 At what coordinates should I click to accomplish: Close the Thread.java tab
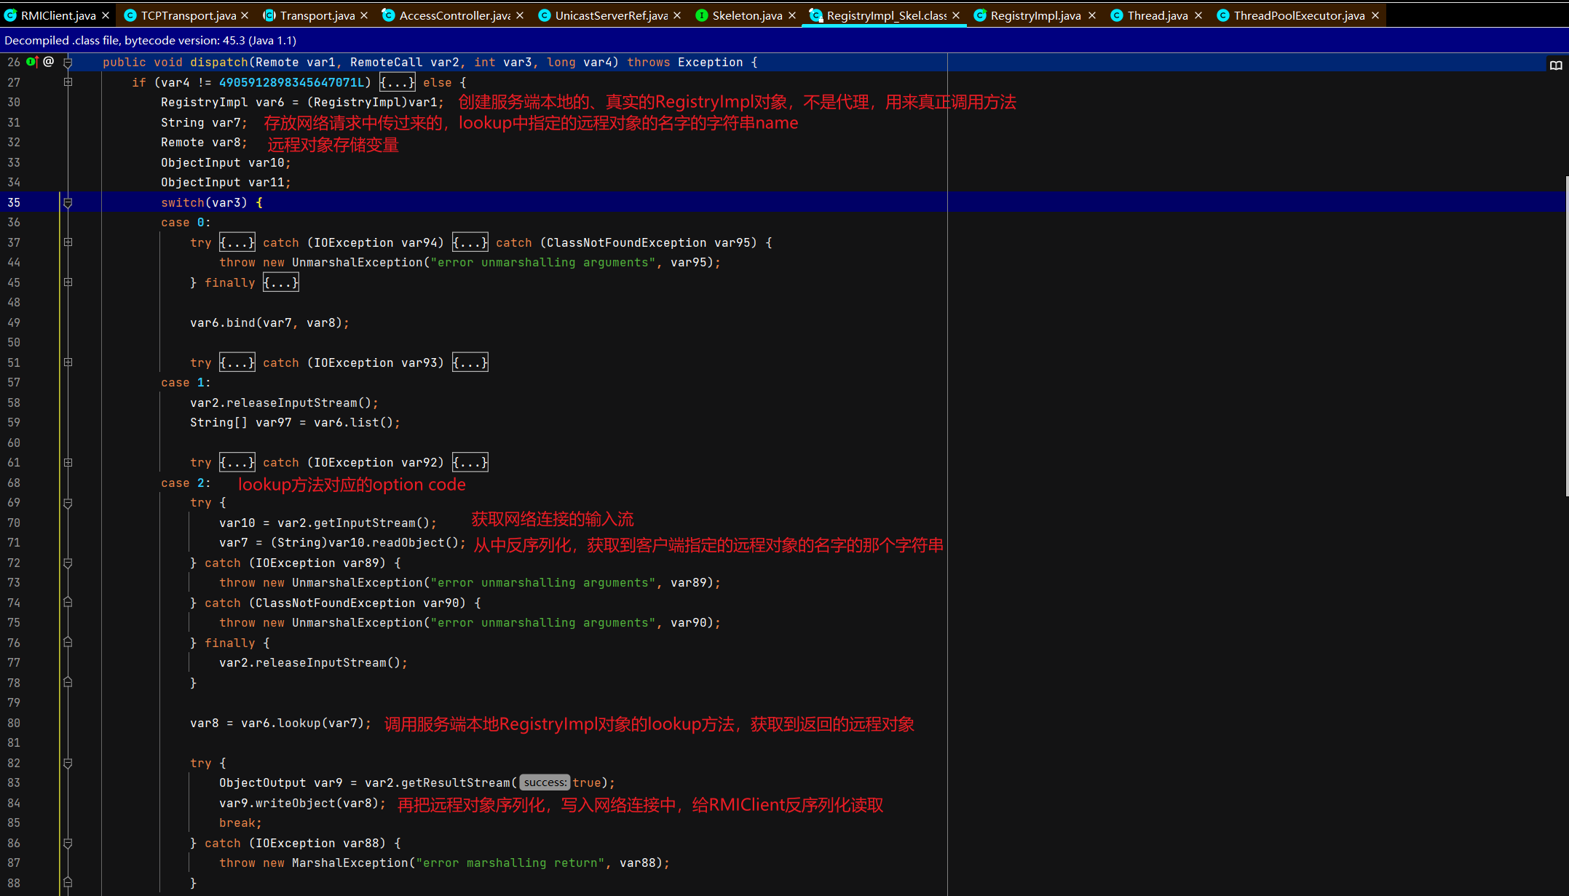point(1198,15)
